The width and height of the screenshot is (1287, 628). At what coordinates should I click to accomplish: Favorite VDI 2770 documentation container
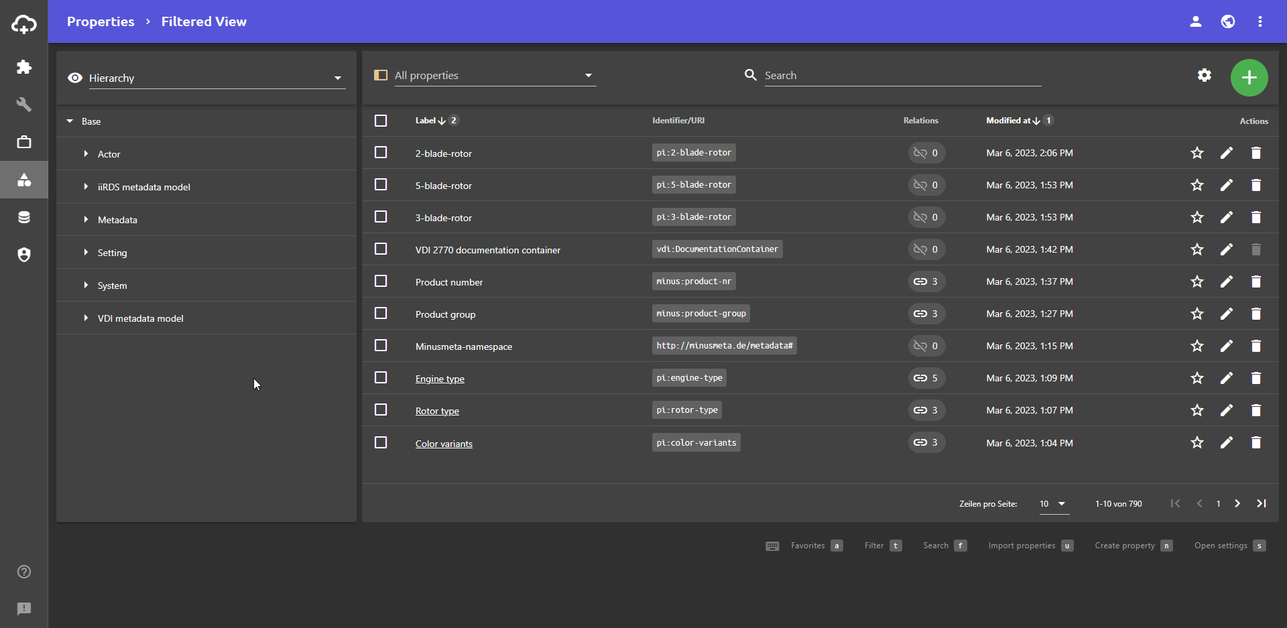(x=1197, y=249)
